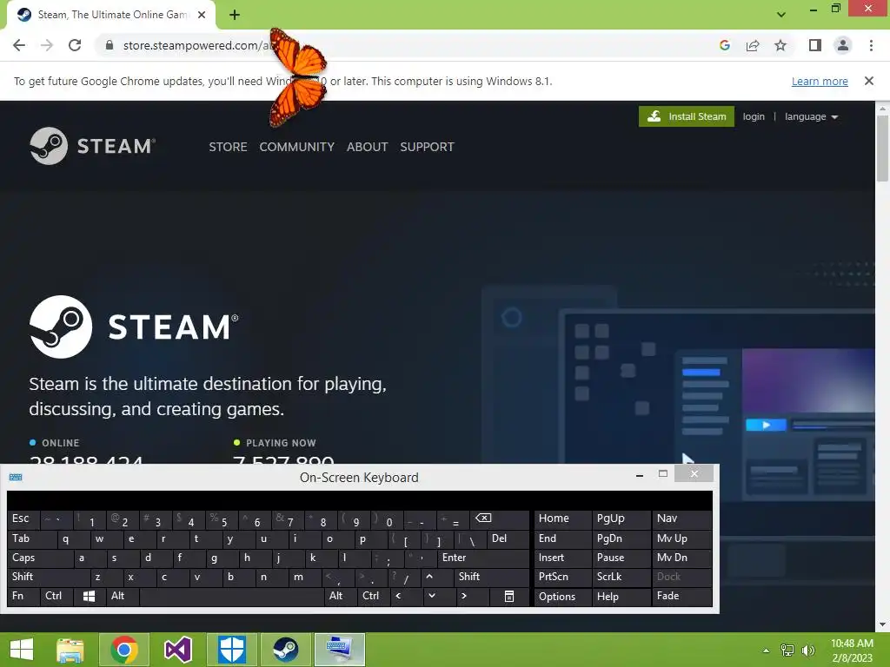Toggle the right Shift key
Screen dimensions: 890x667
point(492,578)
